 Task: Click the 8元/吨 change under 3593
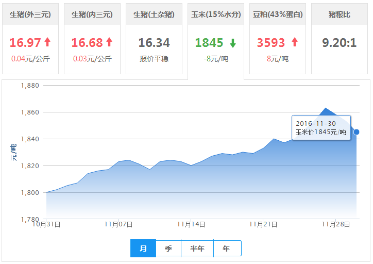(x=278, y=59)
